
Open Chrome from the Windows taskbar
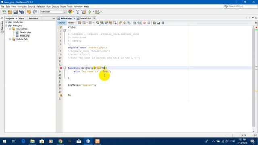60,141
